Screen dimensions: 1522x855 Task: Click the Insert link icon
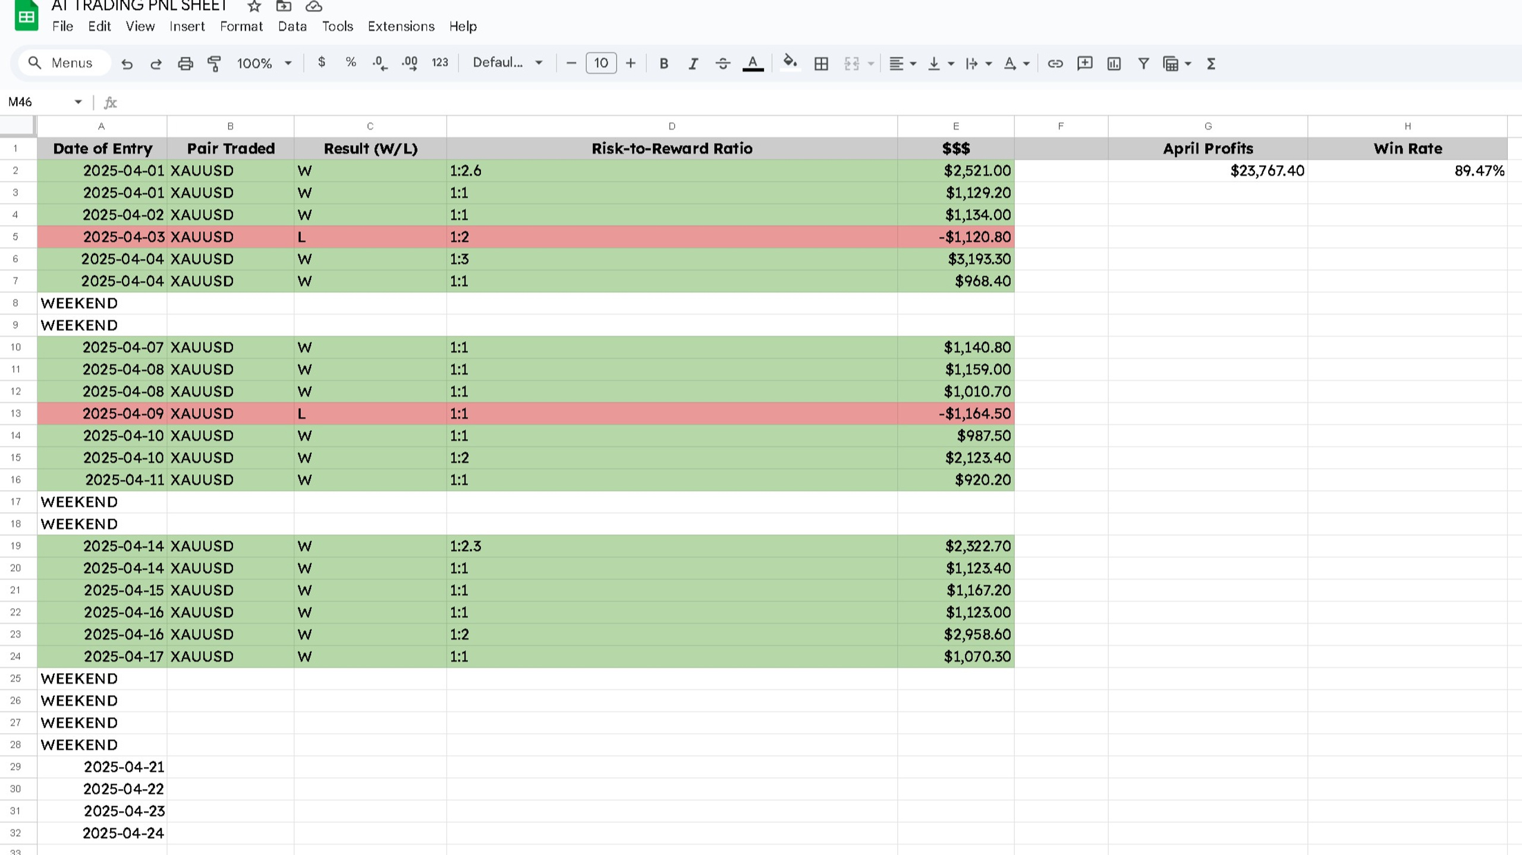coord(1055,64)
